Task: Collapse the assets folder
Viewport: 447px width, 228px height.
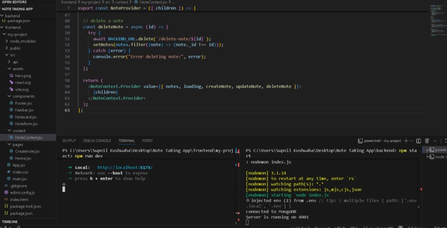Action: pyautogui.click(x=28, y=69)
